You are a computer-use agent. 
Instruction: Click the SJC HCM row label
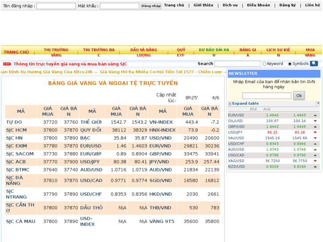16,130
